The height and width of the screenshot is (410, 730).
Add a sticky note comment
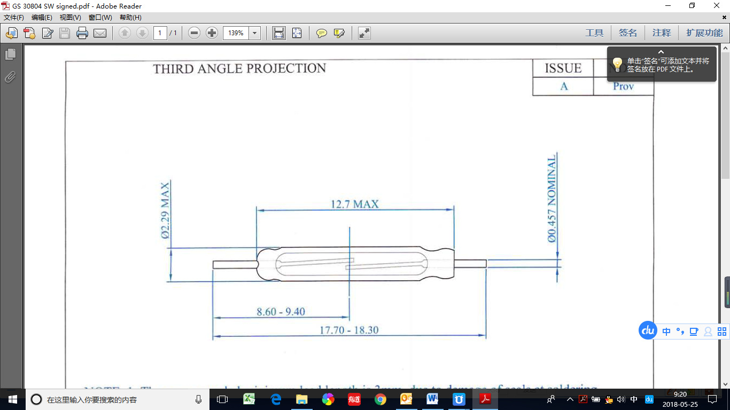pos(322,33)
